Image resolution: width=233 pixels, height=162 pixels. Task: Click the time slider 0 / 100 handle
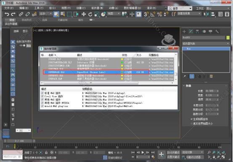19,141
